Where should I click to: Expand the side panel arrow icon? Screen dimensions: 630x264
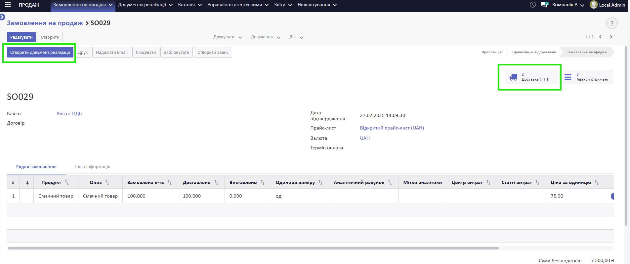(x=2, y=17)
